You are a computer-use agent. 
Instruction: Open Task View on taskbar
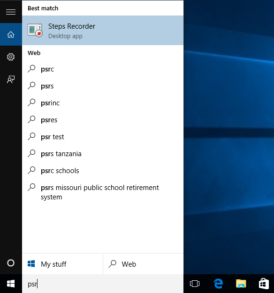click(195, 284)
